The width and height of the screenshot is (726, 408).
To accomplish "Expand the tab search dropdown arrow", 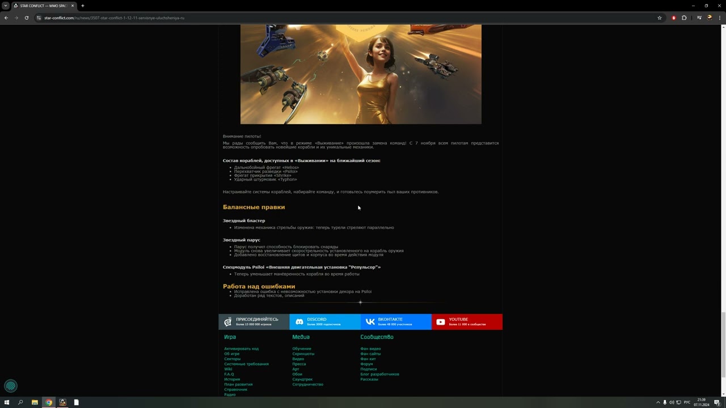I will click(6, 6).
